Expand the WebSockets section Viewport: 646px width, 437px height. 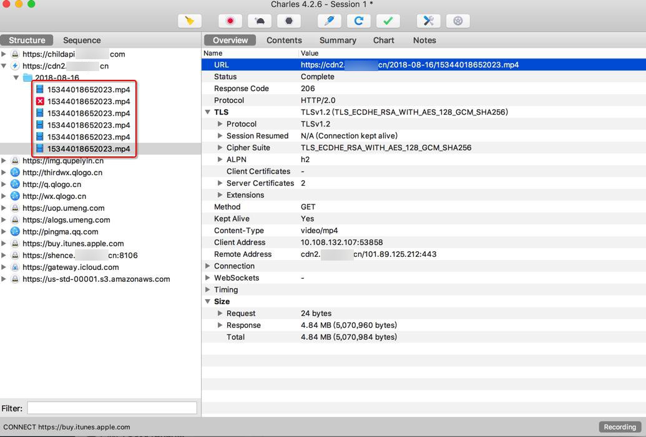click(208, 278)
